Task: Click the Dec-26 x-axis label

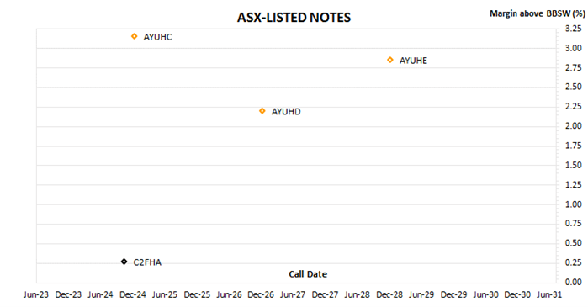Action: [x=261, y=295]
